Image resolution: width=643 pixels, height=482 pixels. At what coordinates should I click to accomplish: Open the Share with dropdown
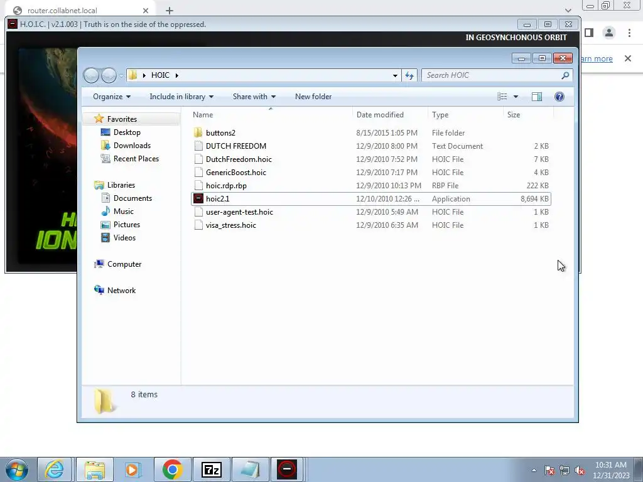(x=254, y=97)
